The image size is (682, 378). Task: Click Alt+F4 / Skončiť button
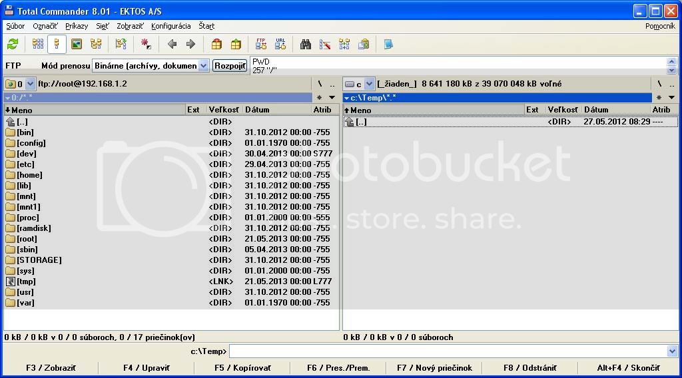click(x=628, y=368)
